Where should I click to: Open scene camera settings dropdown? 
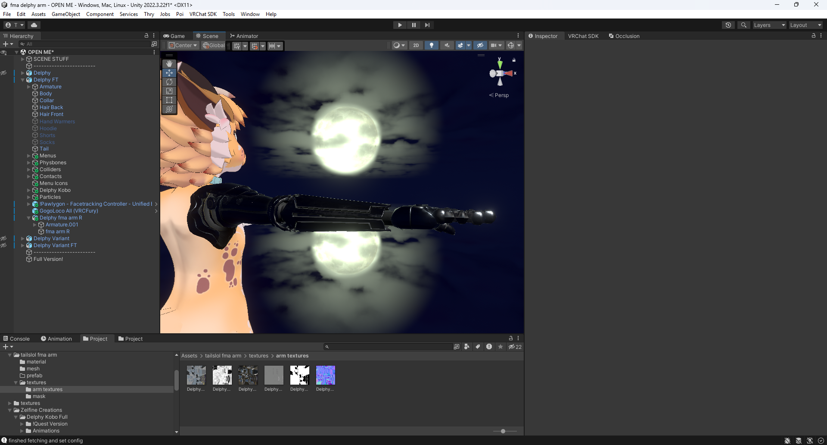pos(496,45)
